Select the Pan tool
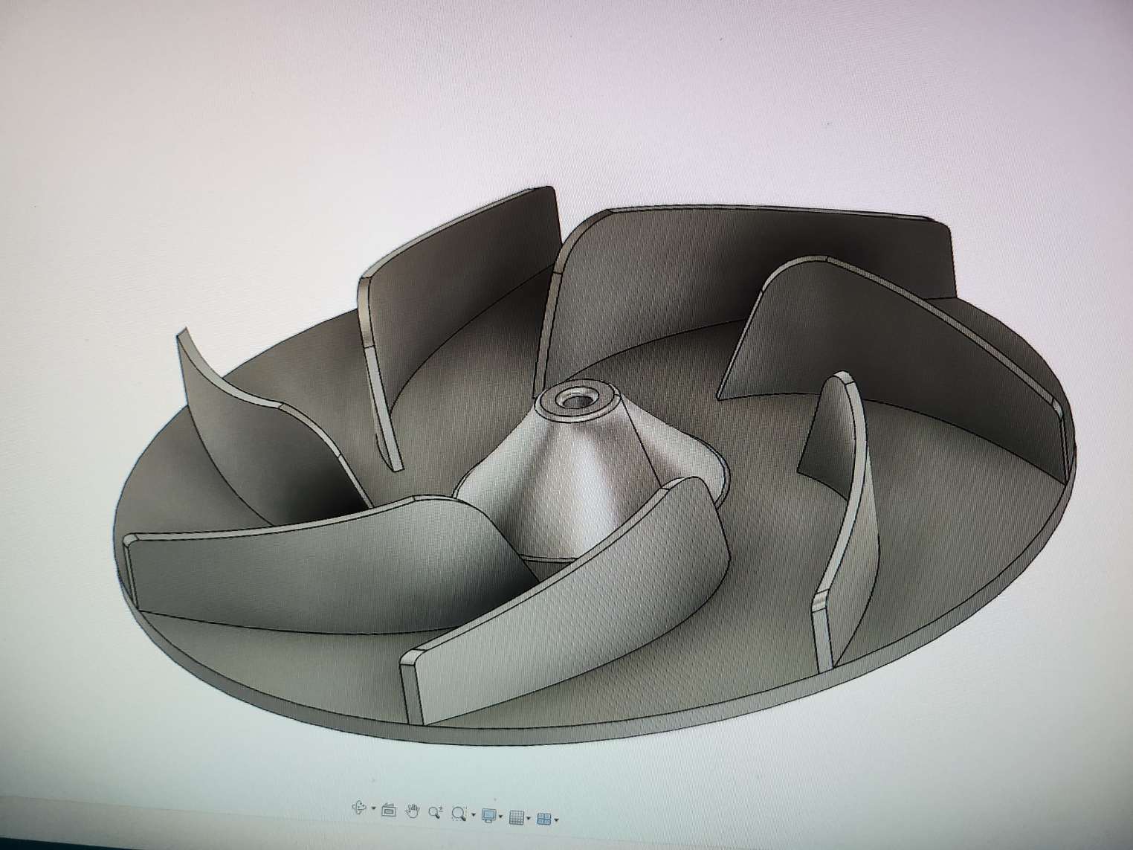1133x850 pixels. tap(413, 810)
